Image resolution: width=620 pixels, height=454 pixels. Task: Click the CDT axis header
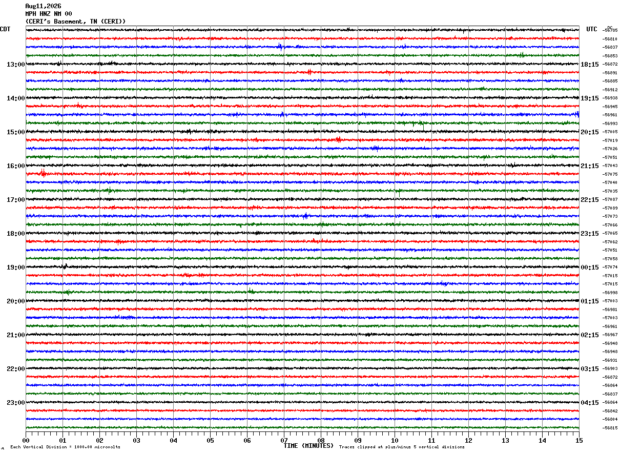coord(5,29)
